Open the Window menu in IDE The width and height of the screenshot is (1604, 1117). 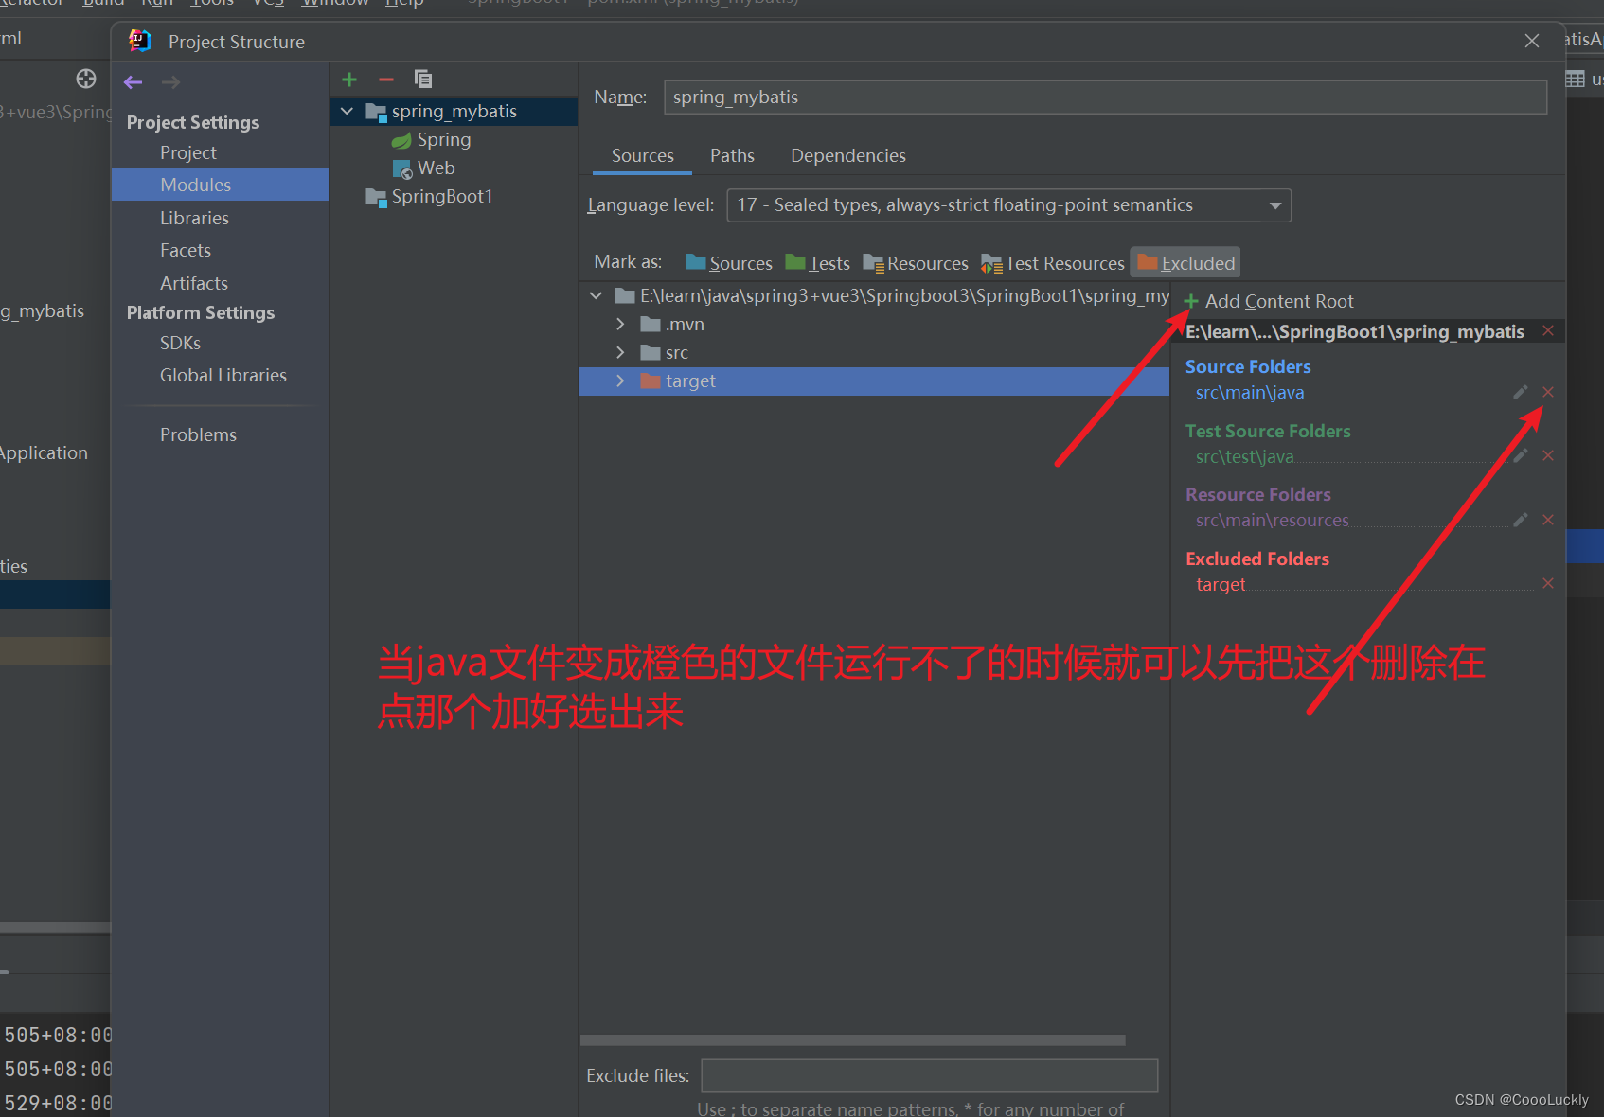pos(335,3)
